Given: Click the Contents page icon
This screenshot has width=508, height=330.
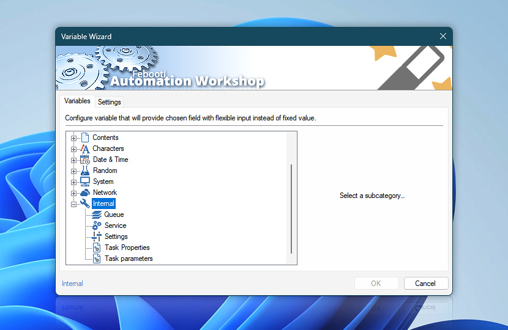Looking at the screenshot, I should pos(85,137).
